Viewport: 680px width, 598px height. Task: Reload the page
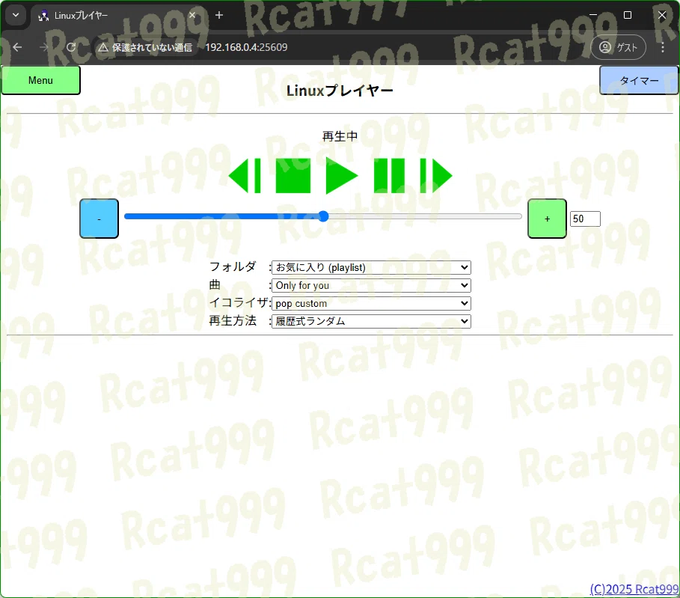[71, 47]
